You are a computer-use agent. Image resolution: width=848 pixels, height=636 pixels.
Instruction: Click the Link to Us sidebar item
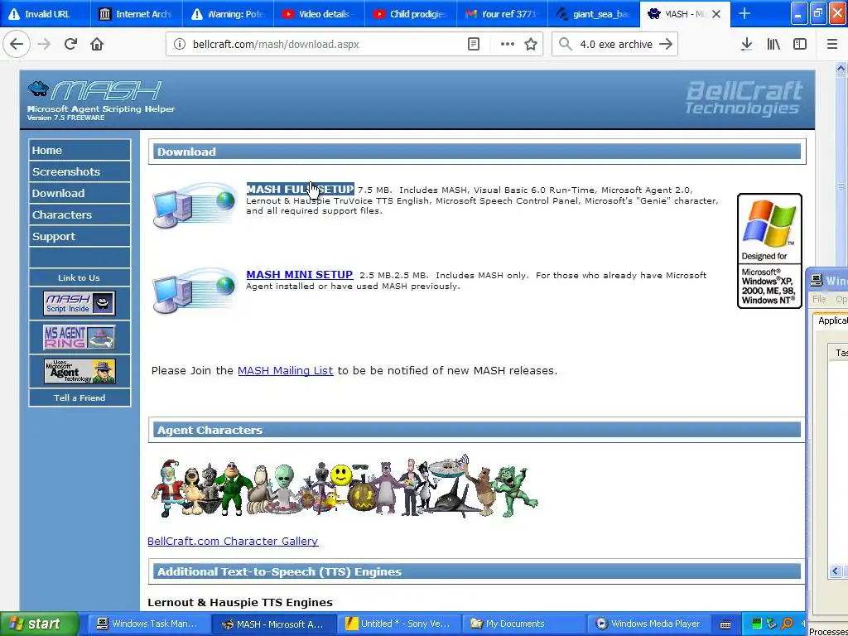click(x=79, y=277)
